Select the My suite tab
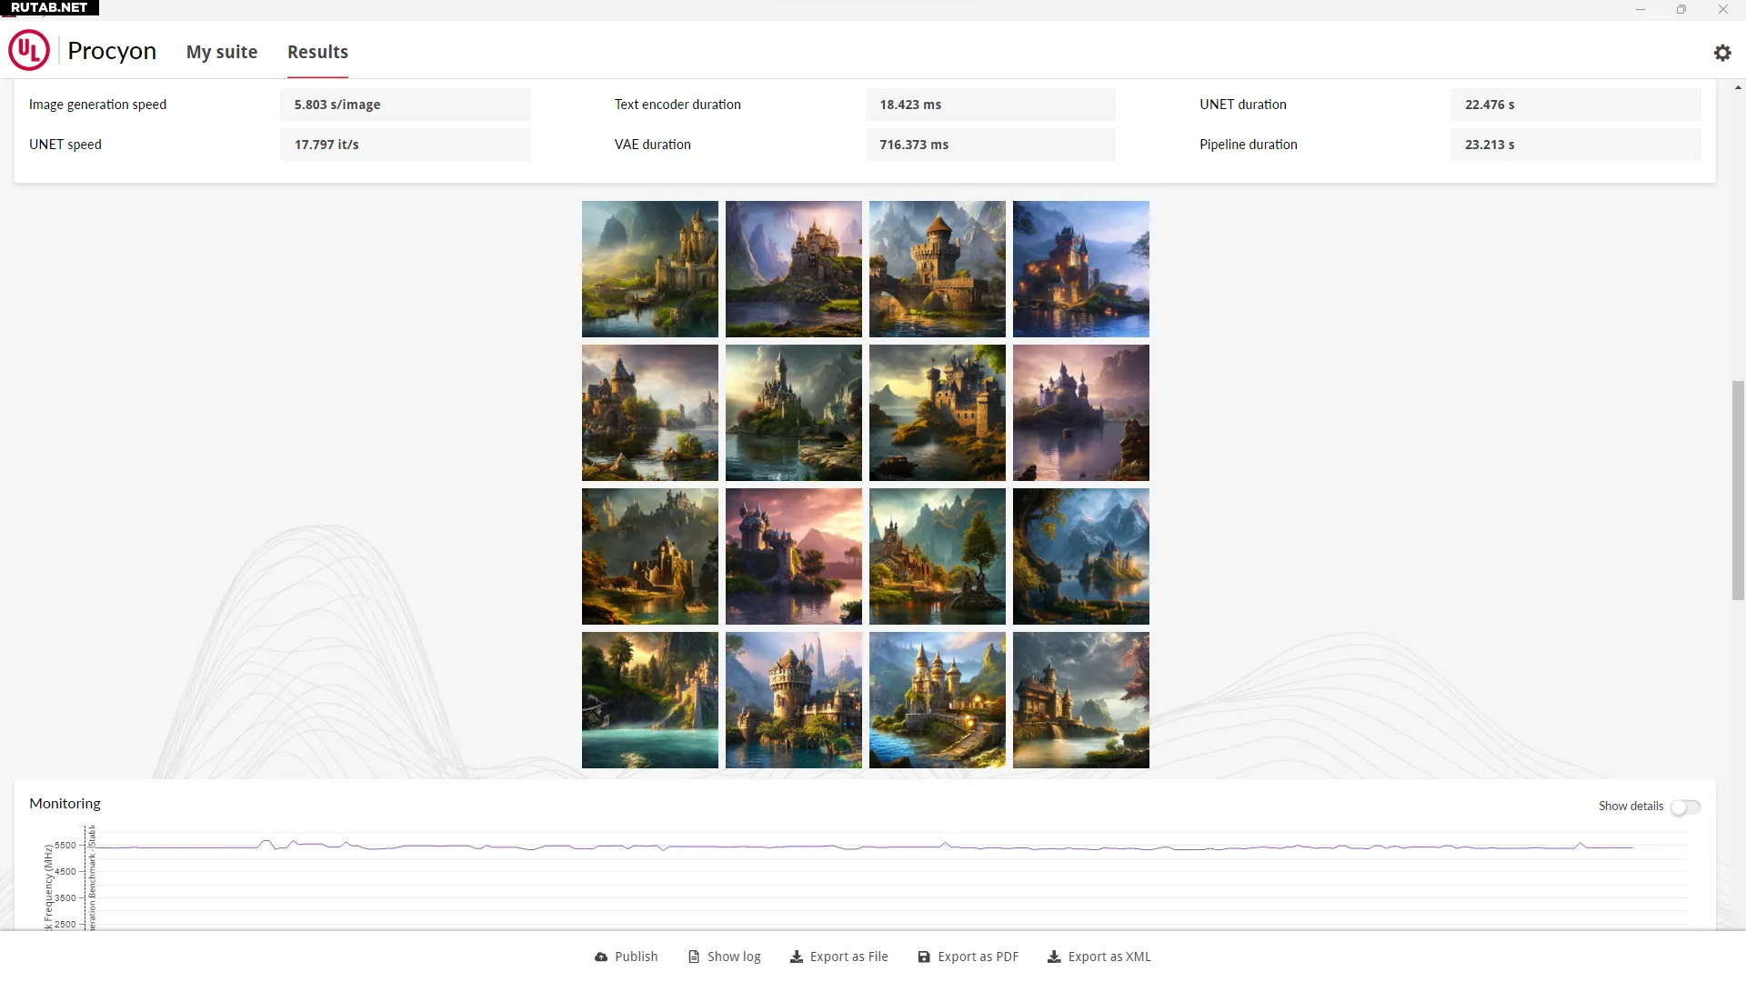 pyautogui.click(x=221, y=52)
